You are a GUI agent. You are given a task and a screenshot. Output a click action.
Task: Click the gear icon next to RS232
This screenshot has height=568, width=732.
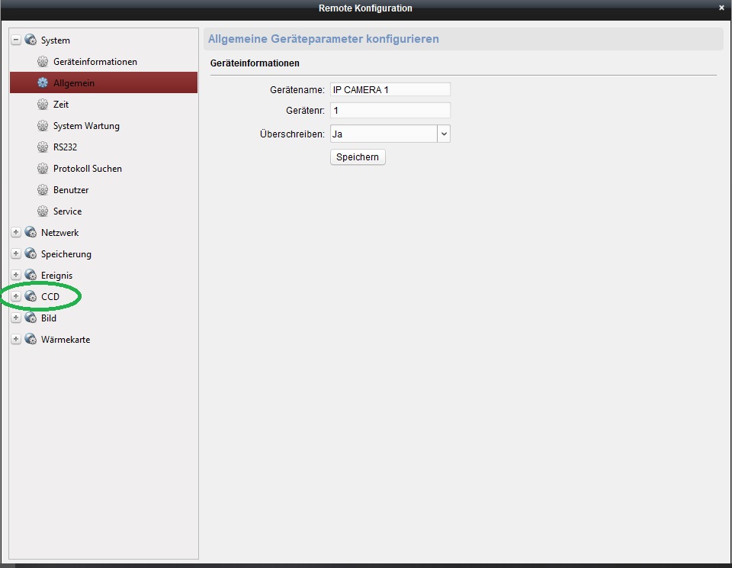pyautogui.click(x=43, y=147)
